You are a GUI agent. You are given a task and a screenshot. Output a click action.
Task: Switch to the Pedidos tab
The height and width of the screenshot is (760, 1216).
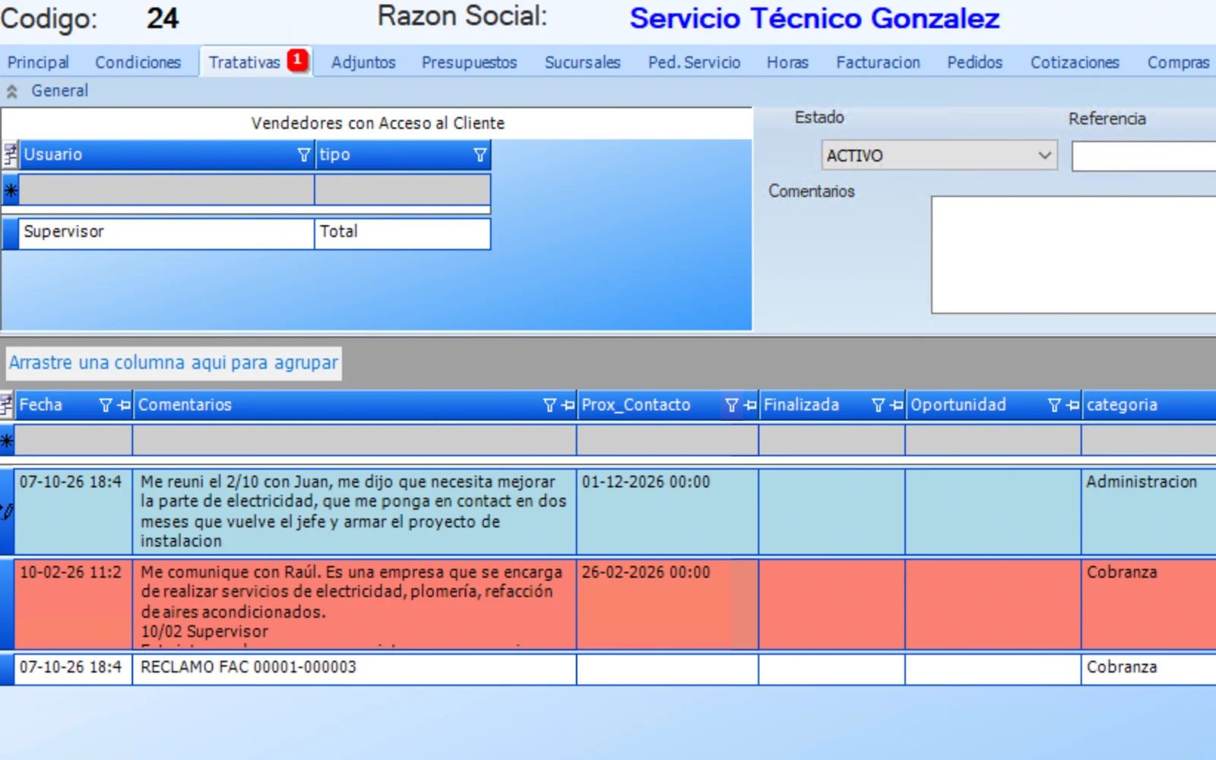(974, 62)
